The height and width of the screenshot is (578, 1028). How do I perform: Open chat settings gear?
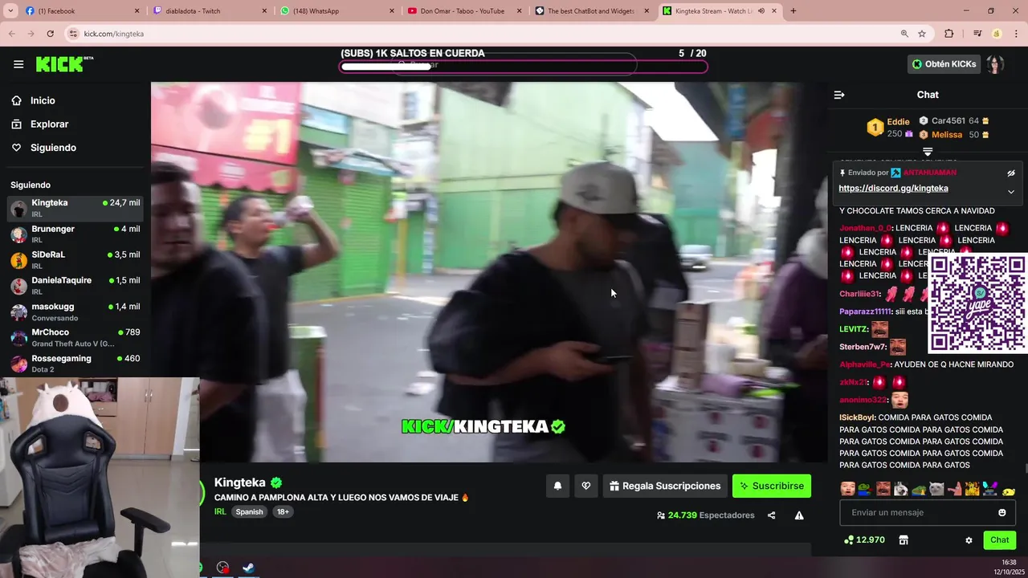pyautogui.click(x=969, y=540)
